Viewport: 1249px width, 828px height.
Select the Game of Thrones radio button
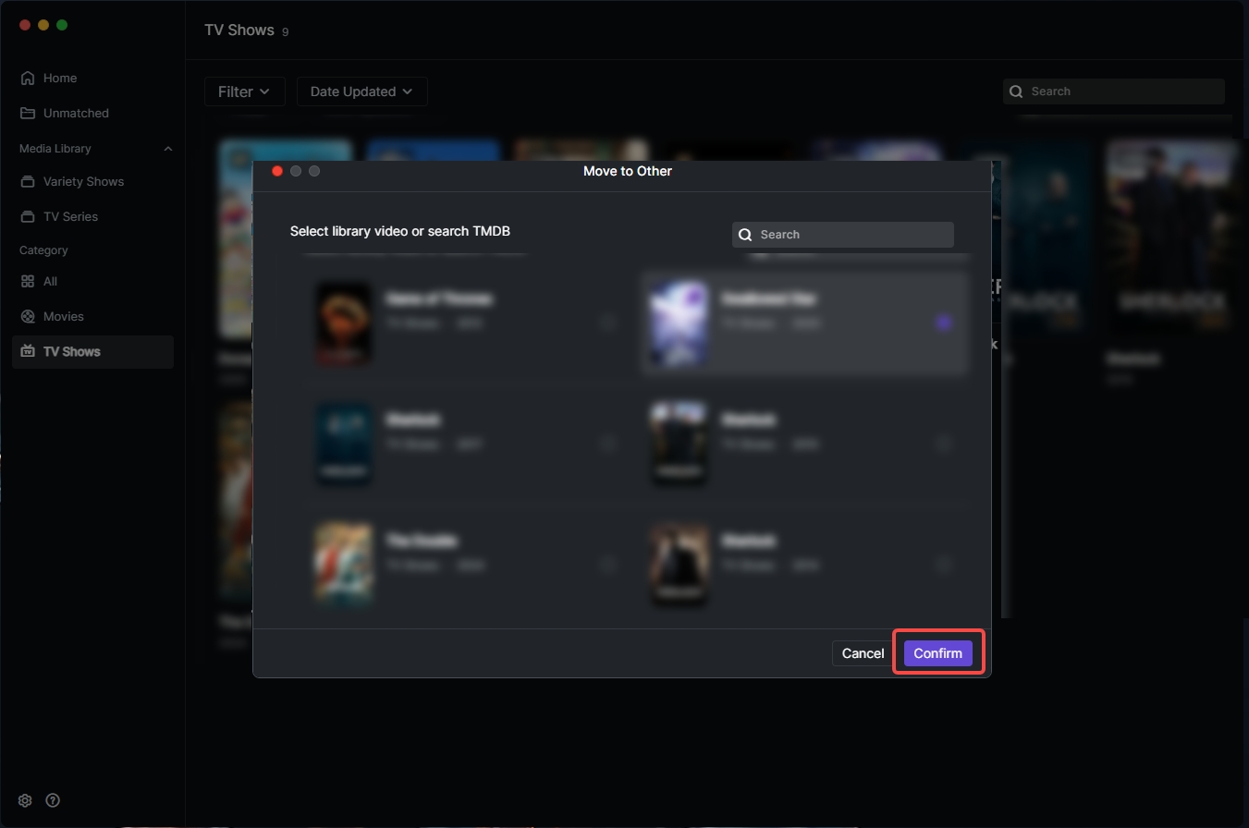(607, 323)
